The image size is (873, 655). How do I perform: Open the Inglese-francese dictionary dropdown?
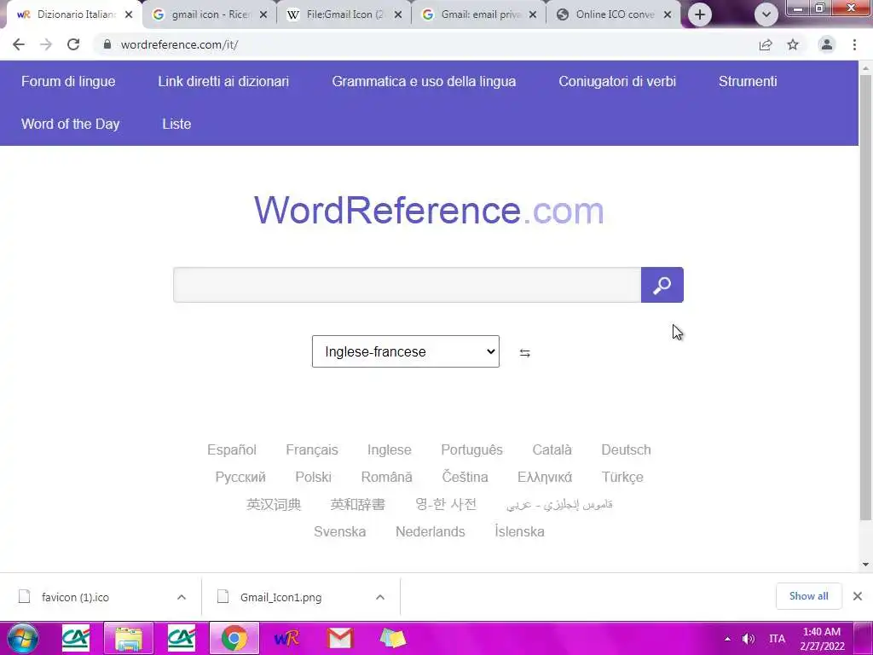[x=405, y=351]
